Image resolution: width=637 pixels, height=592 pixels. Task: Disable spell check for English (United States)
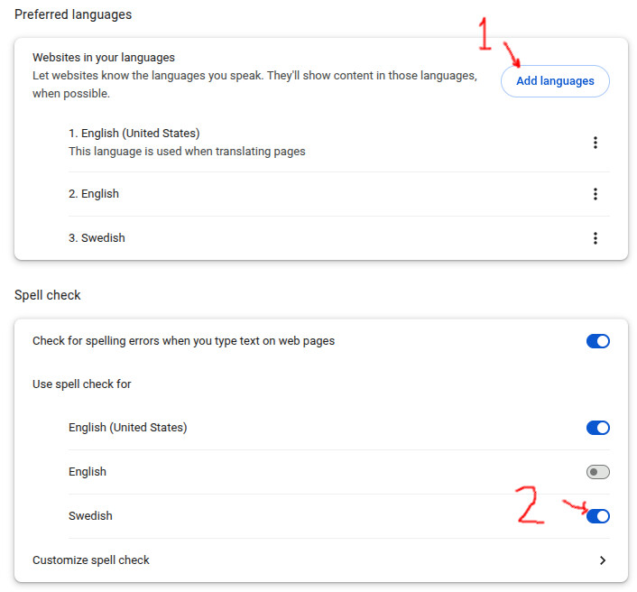click(598, 428)
